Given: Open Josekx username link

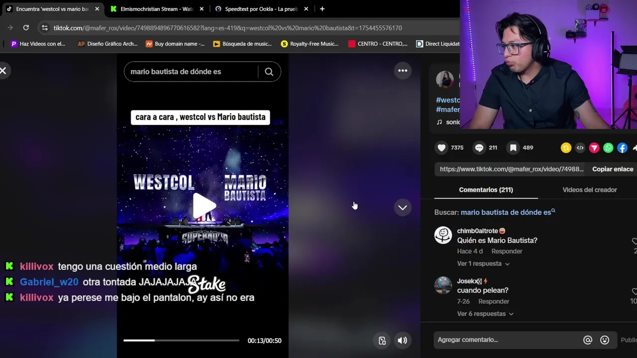Looking at the screenshot, I should [x=472, y=281].
